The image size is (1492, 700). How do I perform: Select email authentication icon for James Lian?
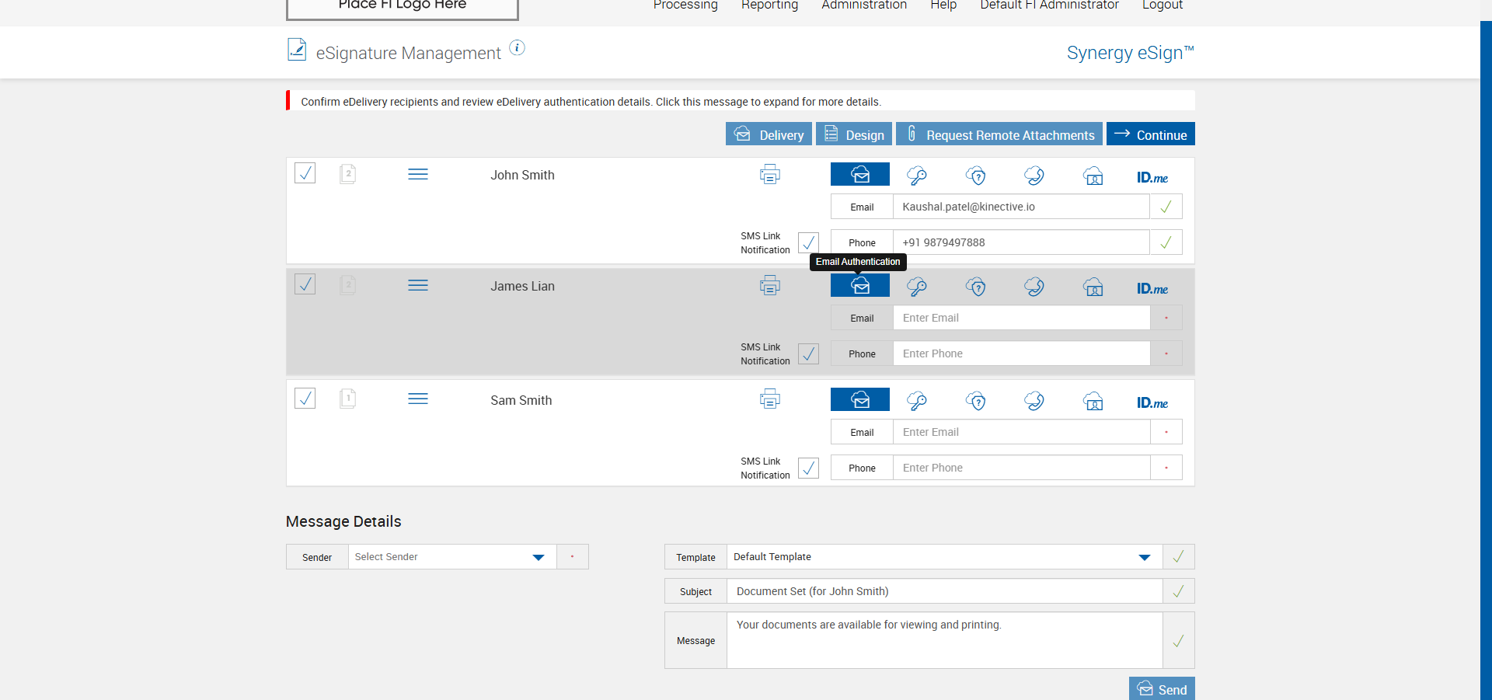(x=860, y=285)
